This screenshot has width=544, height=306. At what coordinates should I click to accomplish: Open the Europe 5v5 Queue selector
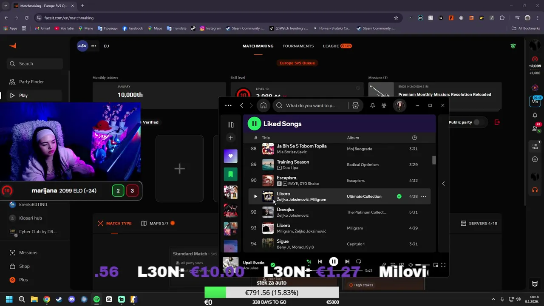point(297,63)
